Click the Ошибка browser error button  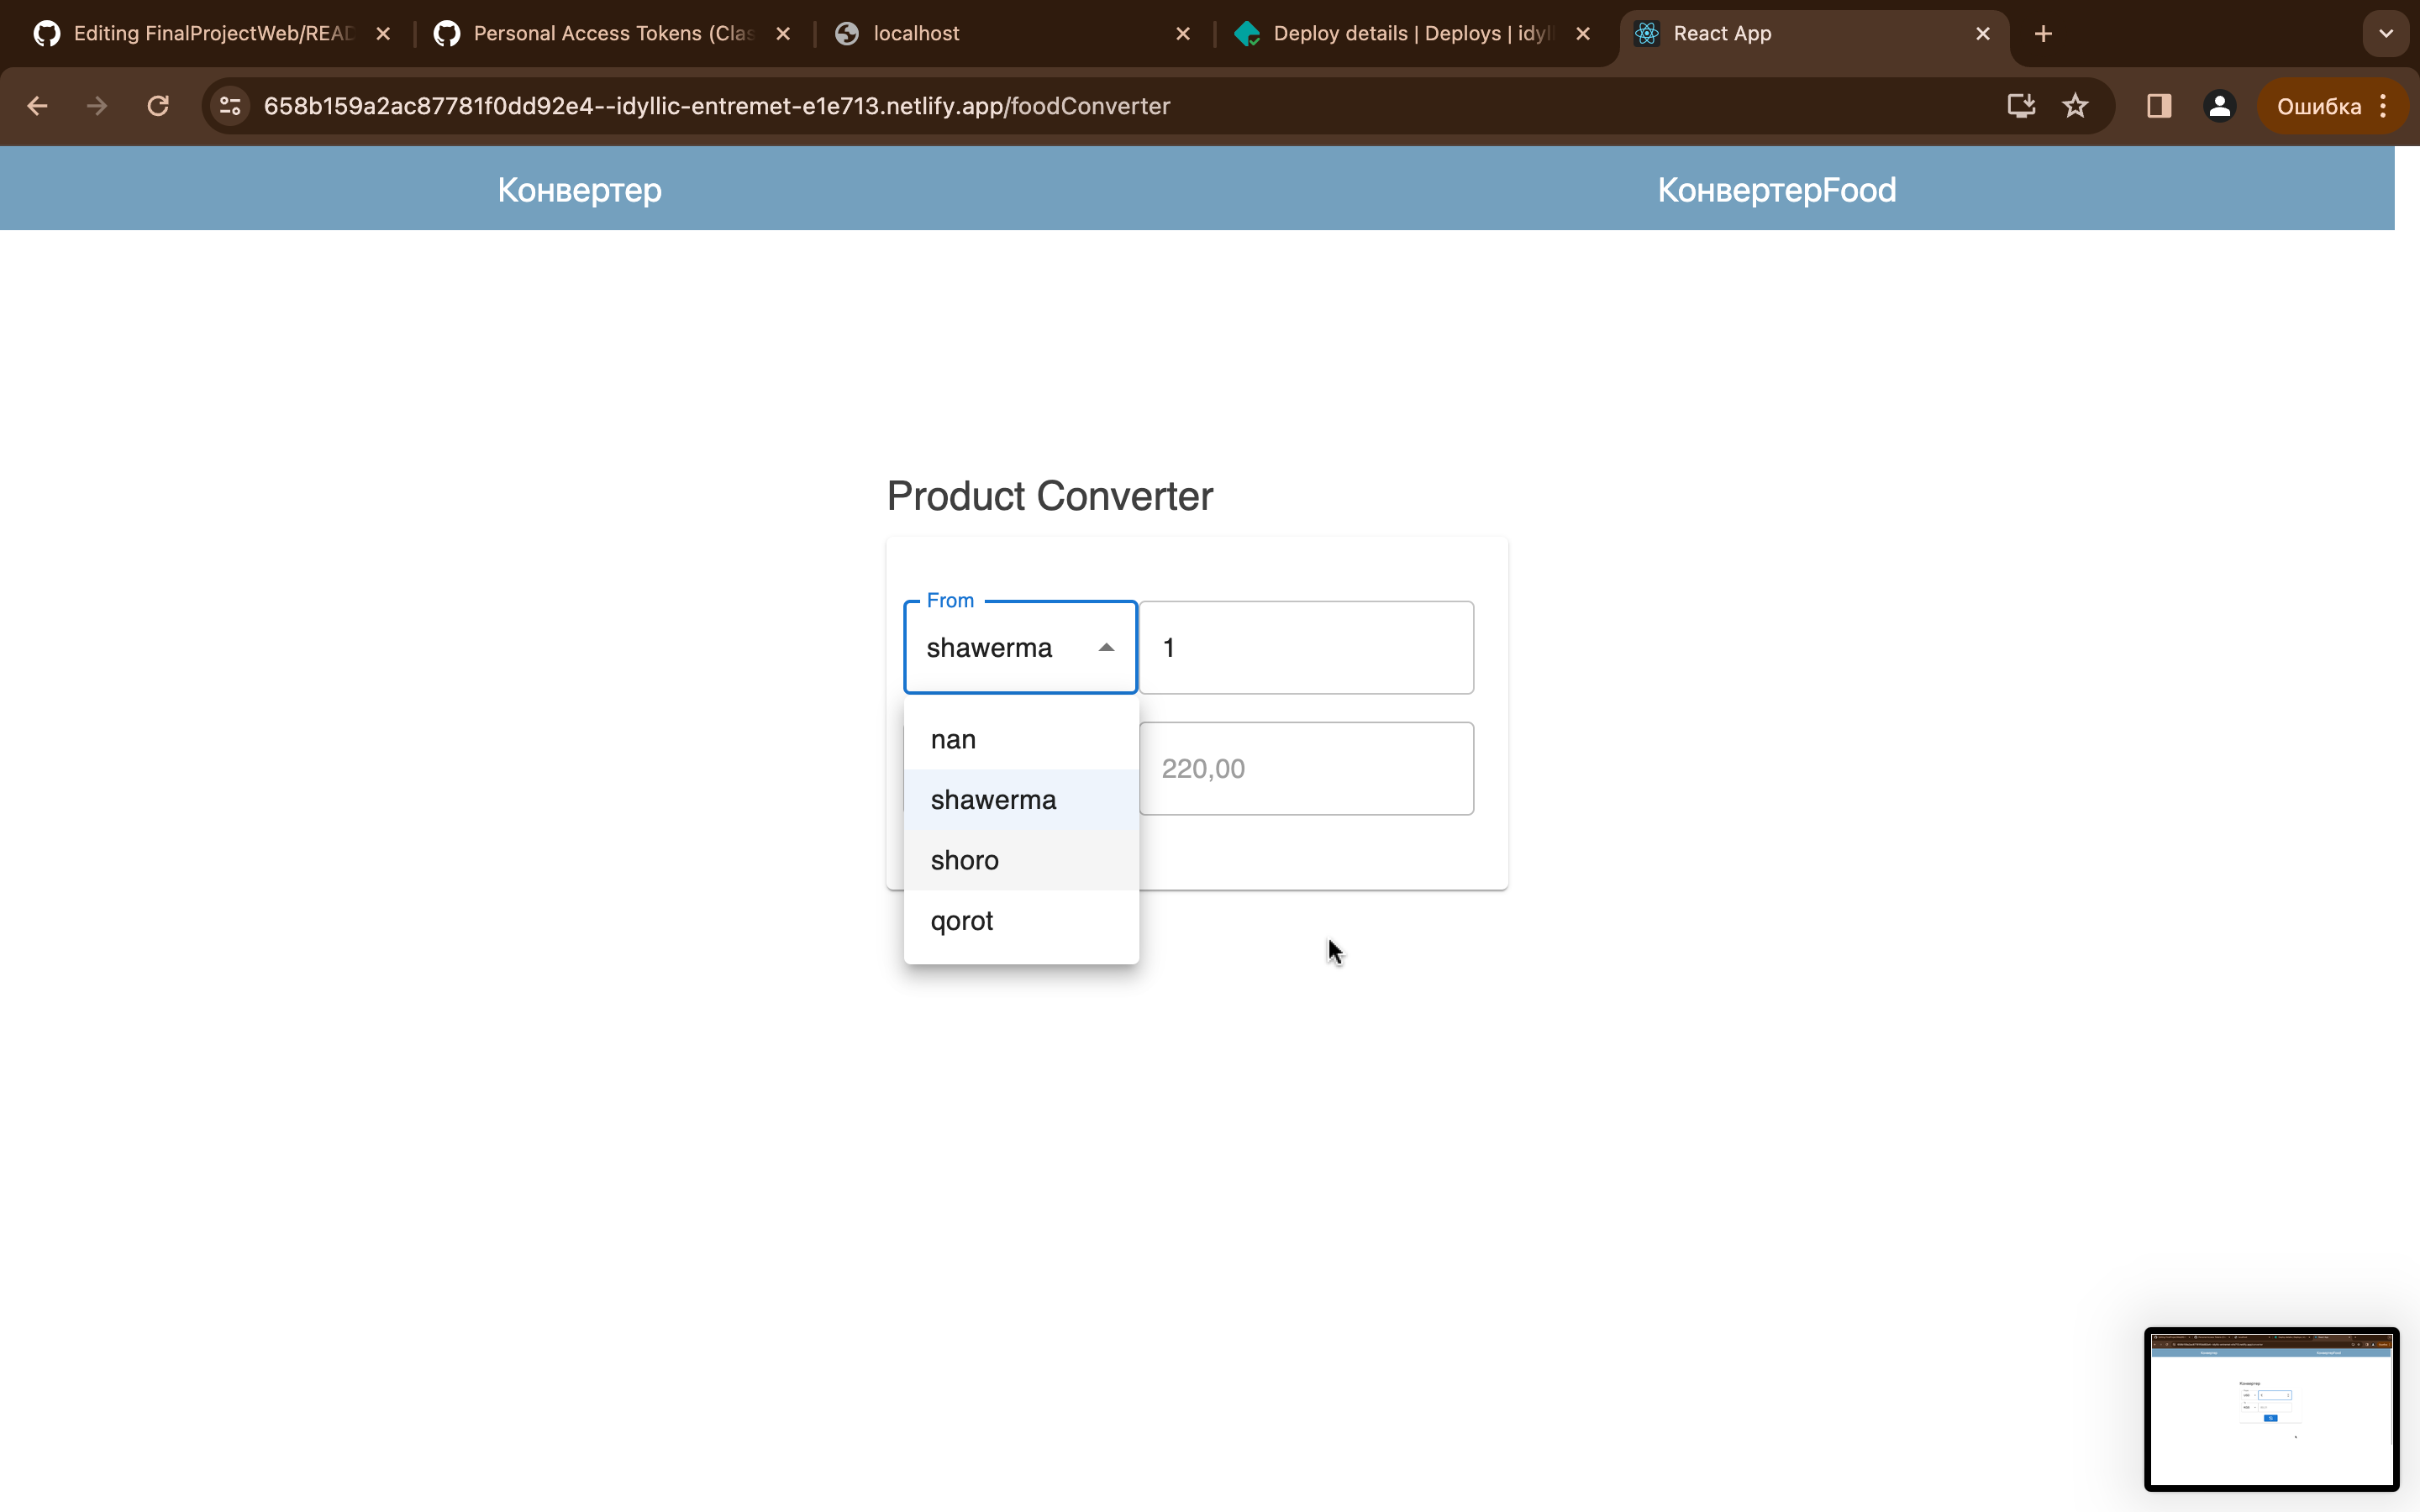click(2318, 106)
